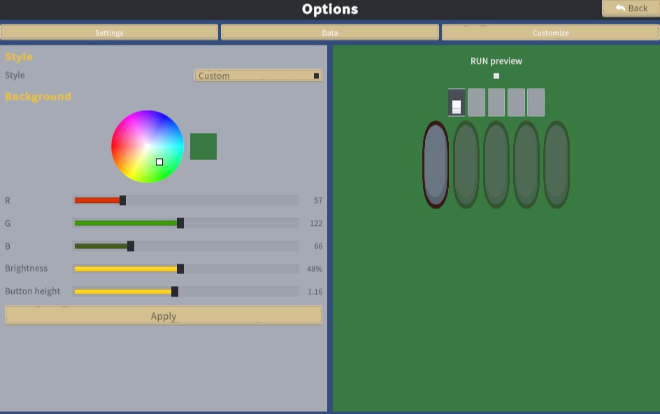Screen dimensions: 660x414
Task: Click the second oval preview button
Action: click(466, 164)
